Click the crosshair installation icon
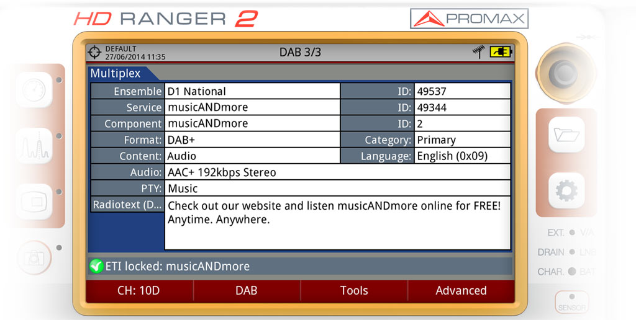 (x=94, y=52)
